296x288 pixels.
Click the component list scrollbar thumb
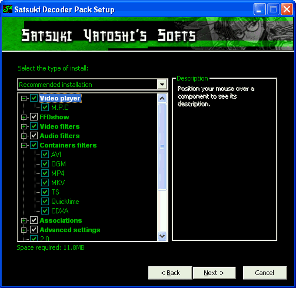click(162, 147)
